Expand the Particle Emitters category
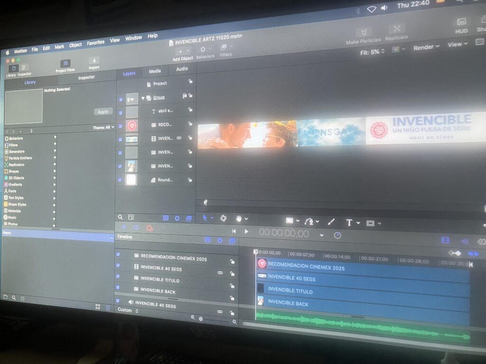Screen dimensions: 486x364 click(x=55, y=156)
